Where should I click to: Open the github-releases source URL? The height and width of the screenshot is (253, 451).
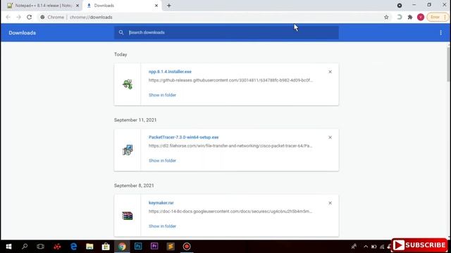(230, 80)
